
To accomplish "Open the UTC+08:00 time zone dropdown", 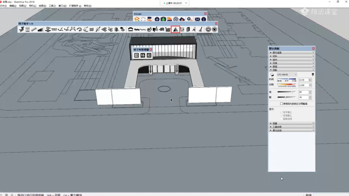I will [x=287, y=75].
